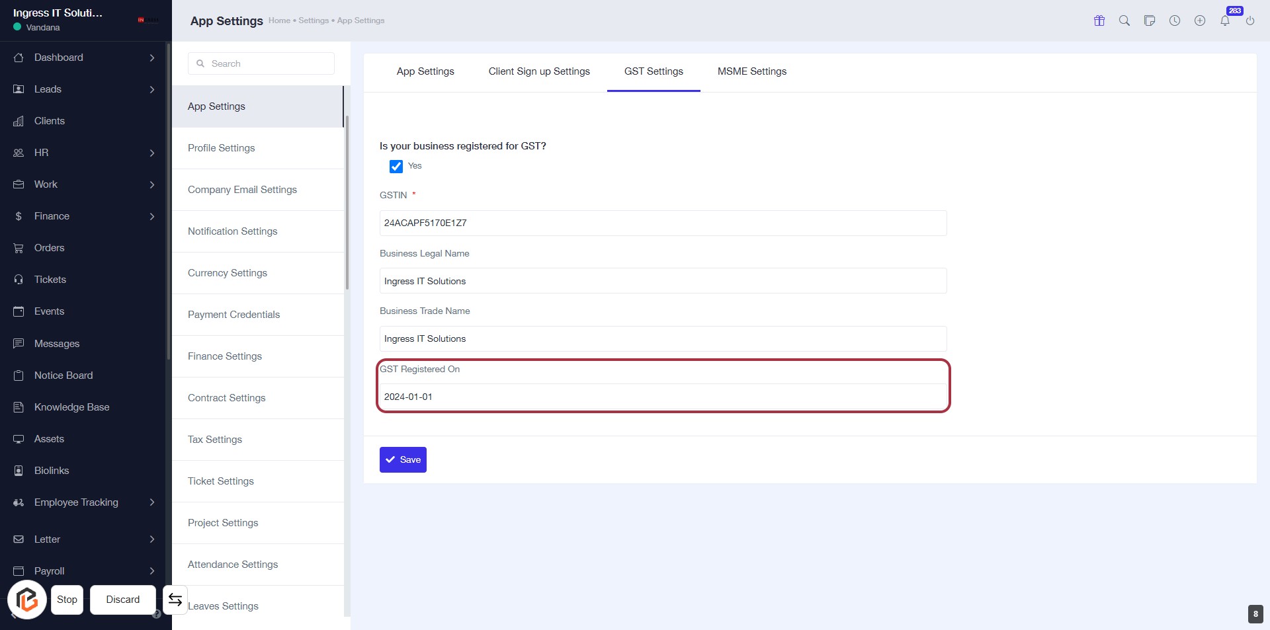The height and width of the screenshot is (630, 1270).
Task: Save the GST settings
Action: (403, 460)
